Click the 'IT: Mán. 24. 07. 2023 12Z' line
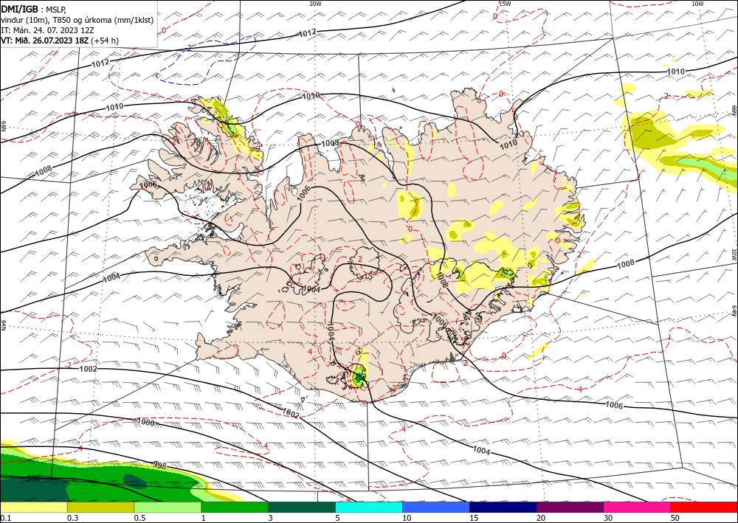This screenshot has width=738, height=523. 47,30
